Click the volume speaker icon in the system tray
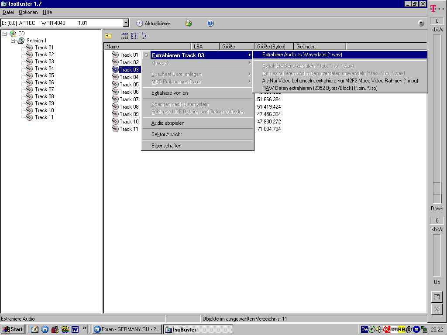 [x=378, y=329]
